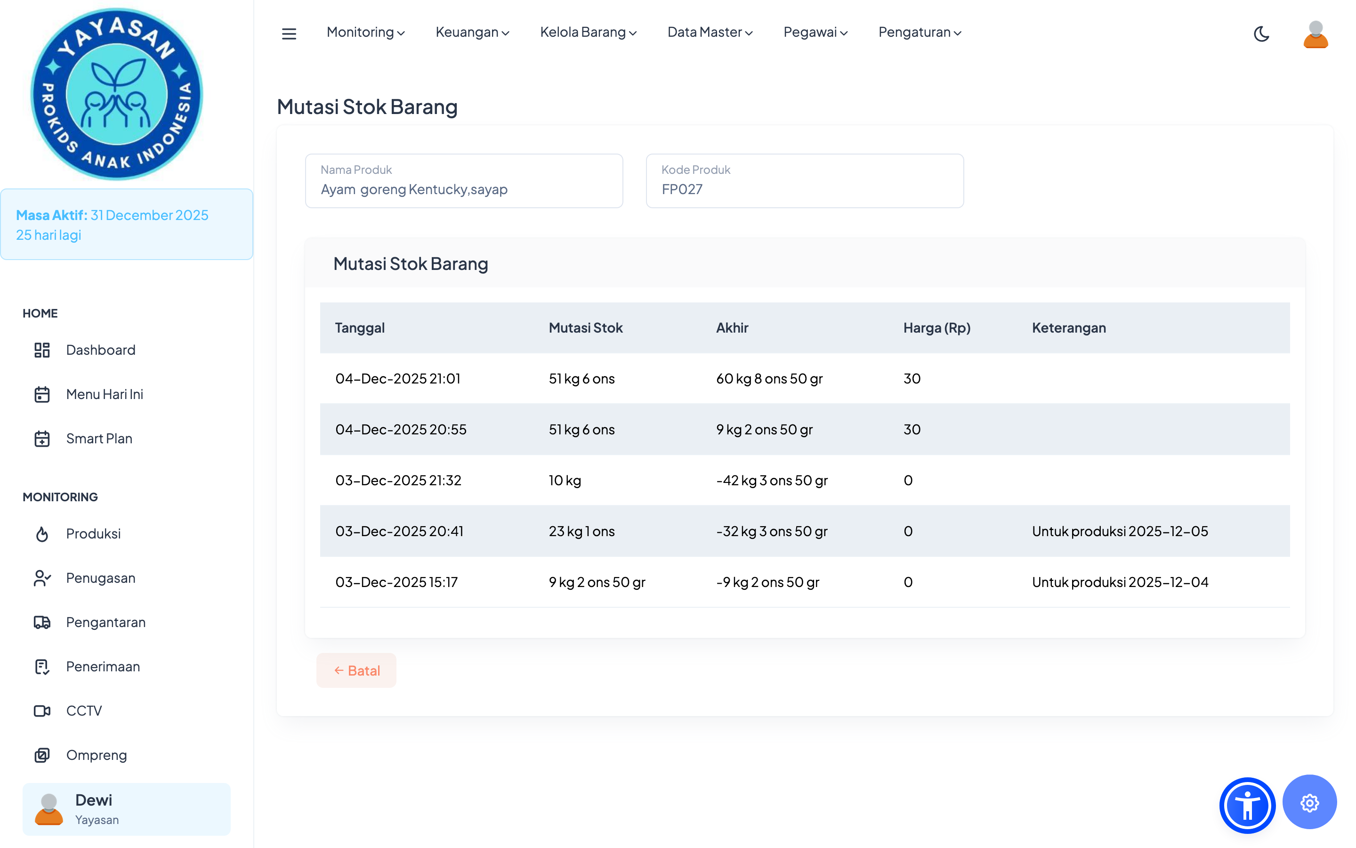Screen dimensions: 1356x848
Task: Open Pengantaran sidebar item
Action: click(x=105, y=622)
